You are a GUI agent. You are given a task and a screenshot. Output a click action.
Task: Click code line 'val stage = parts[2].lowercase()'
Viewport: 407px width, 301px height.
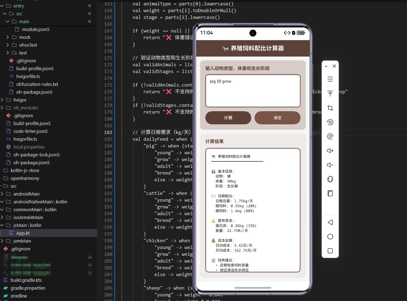point(176,17)
